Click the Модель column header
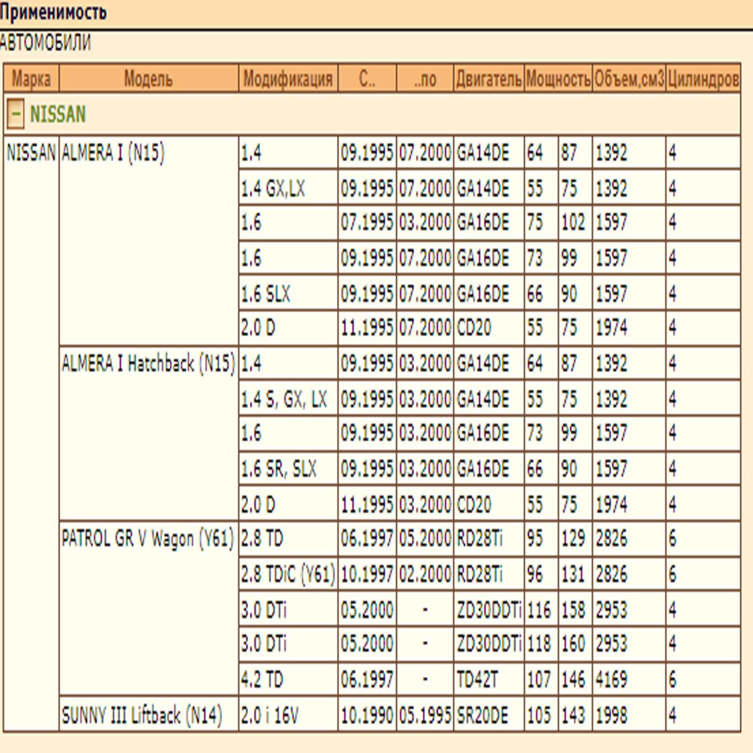The width and height of the screenshot is (753, 753). [x=148, y=79]
